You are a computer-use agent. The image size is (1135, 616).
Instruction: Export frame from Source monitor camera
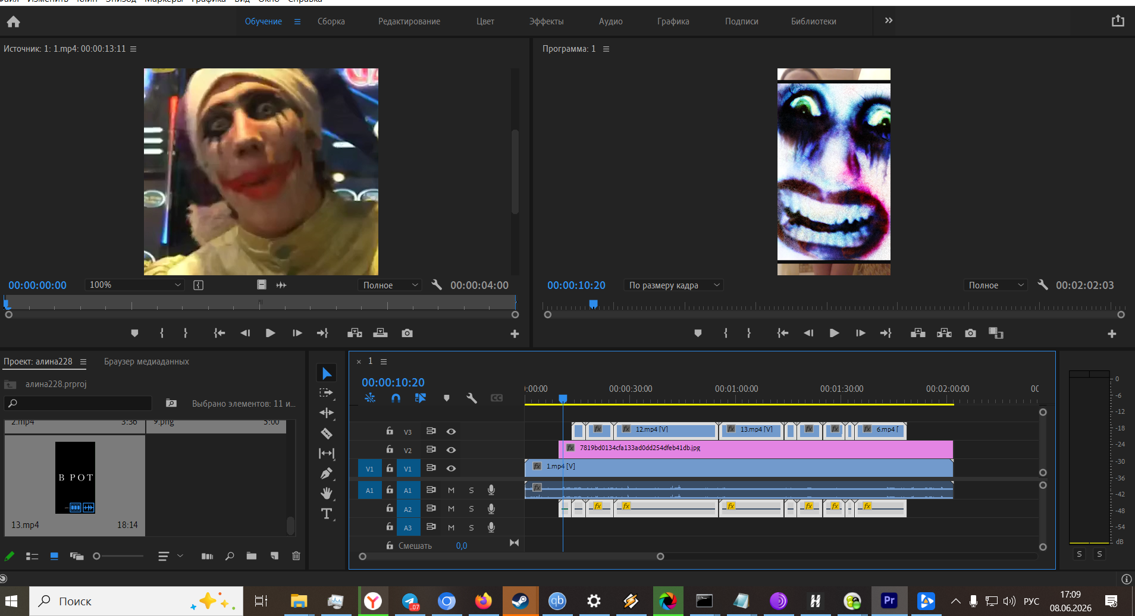point(407,333)
